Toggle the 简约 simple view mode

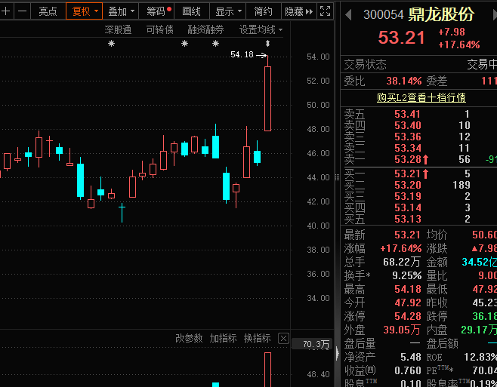tap(264, 11)
